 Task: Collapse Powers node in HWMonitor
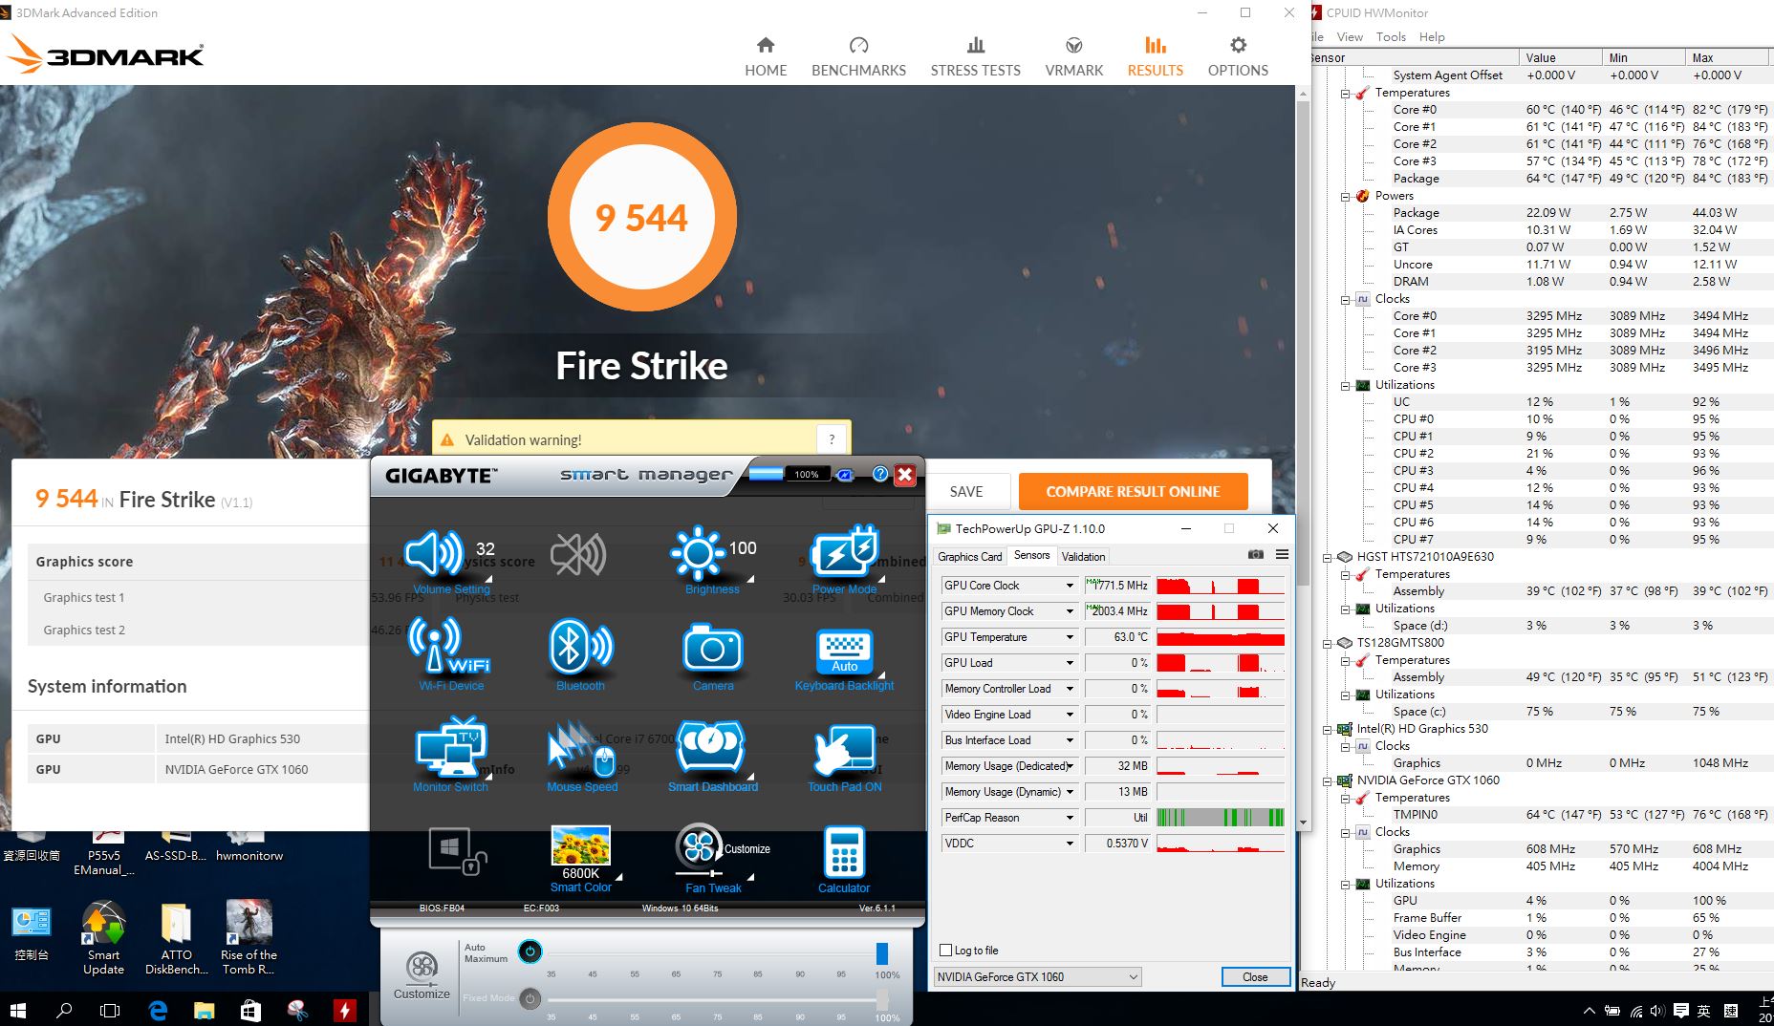pos(1345,196)
